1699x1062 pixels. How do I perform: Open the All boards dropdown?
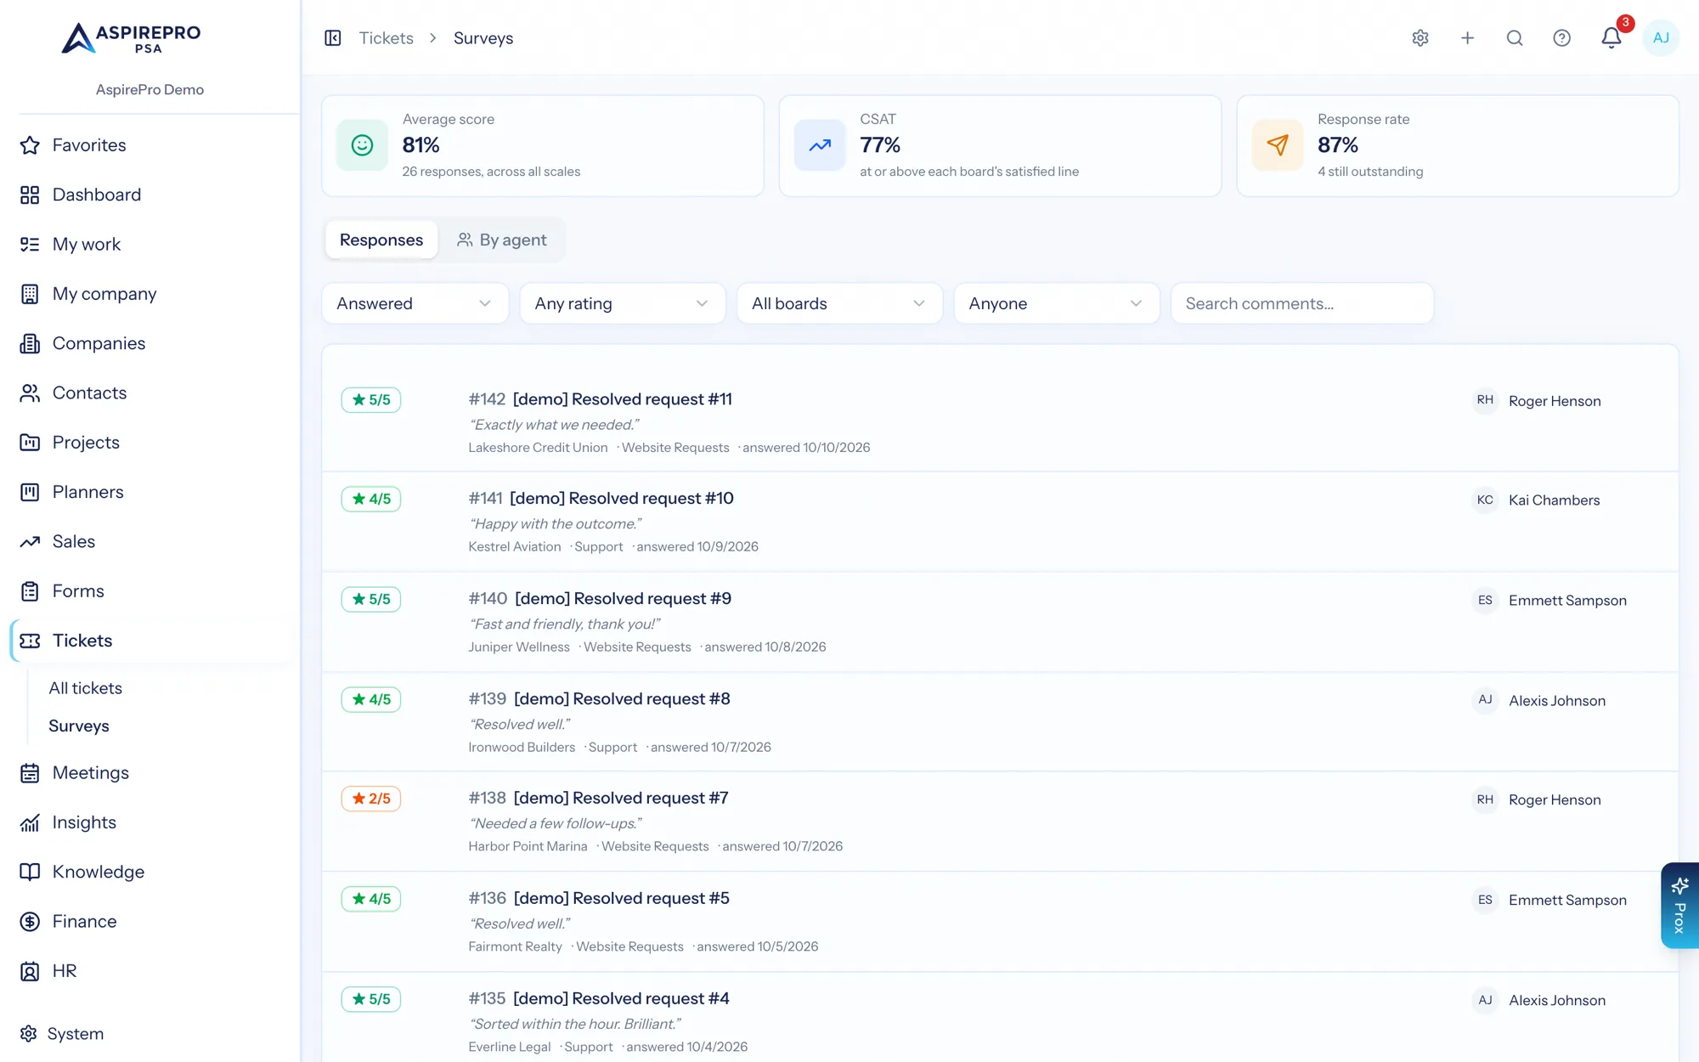pos(839,303)
